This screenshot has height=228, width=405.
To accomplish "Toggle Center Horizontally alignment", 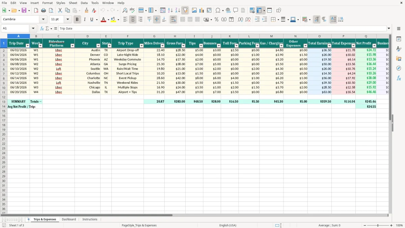I will coord(133,20).
